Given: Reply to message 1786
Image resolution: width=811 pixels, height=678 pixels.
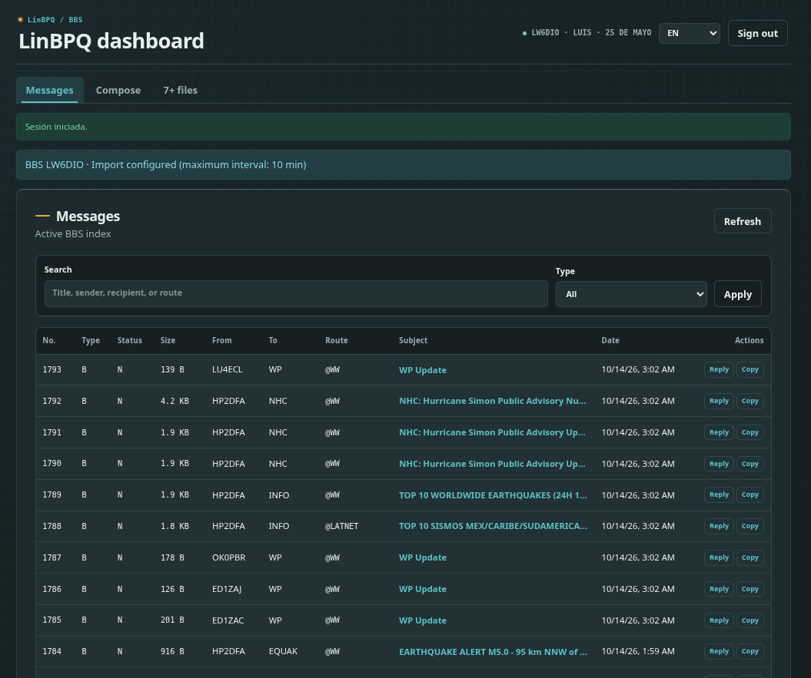Looking at the screenshot, I should pyautogui.click(x=719, y=589).
